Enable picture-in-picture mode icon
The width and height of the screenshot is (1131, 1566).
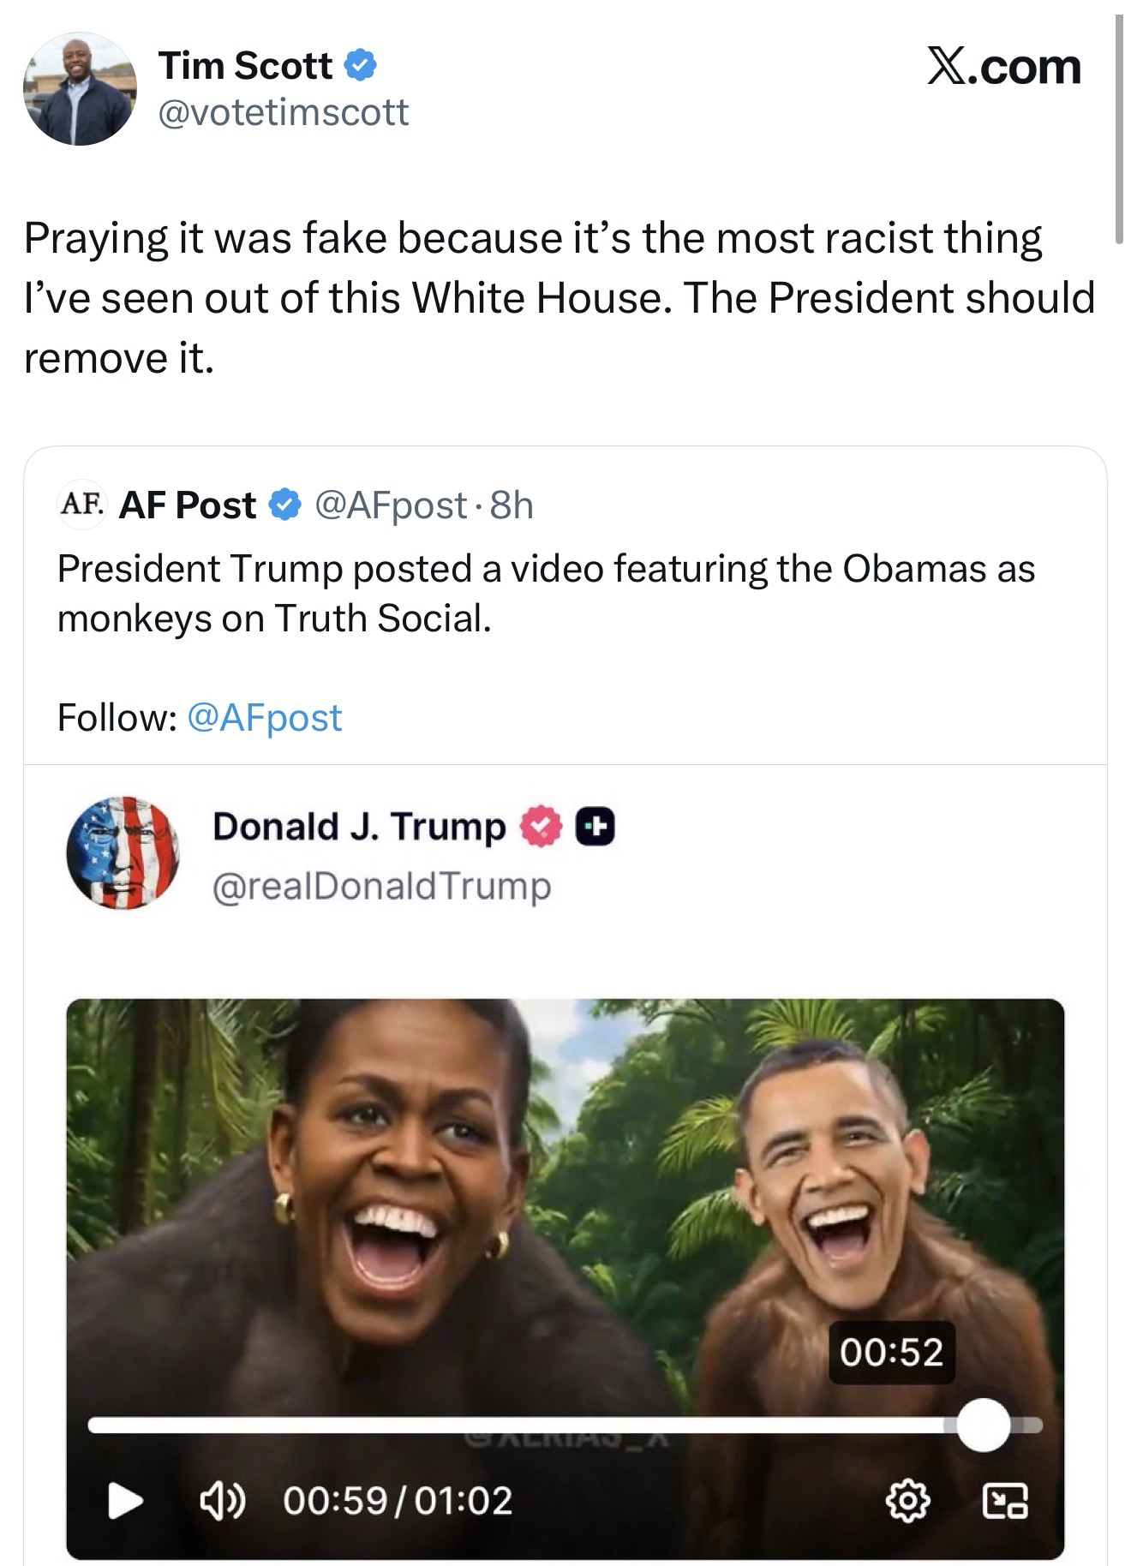pyautogui.click(x=1006, y=1500)
